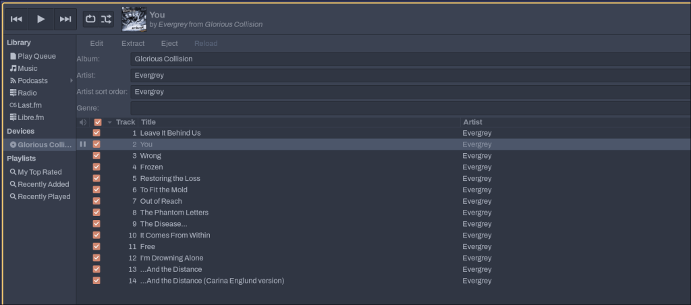Image resolution: width=691 pixels, height=305 pixels.
Task: Skip to the next track
Action: (65, 19)
